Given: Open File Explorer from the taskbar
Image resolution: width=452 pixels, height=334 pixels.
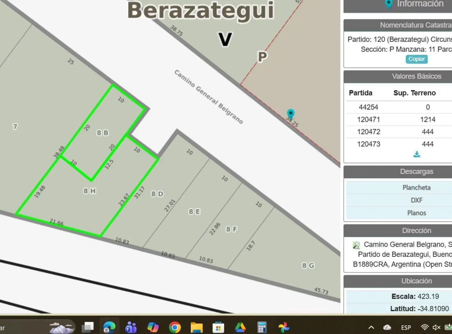Looking at the screenshot, I should click(x=196, y=327).
